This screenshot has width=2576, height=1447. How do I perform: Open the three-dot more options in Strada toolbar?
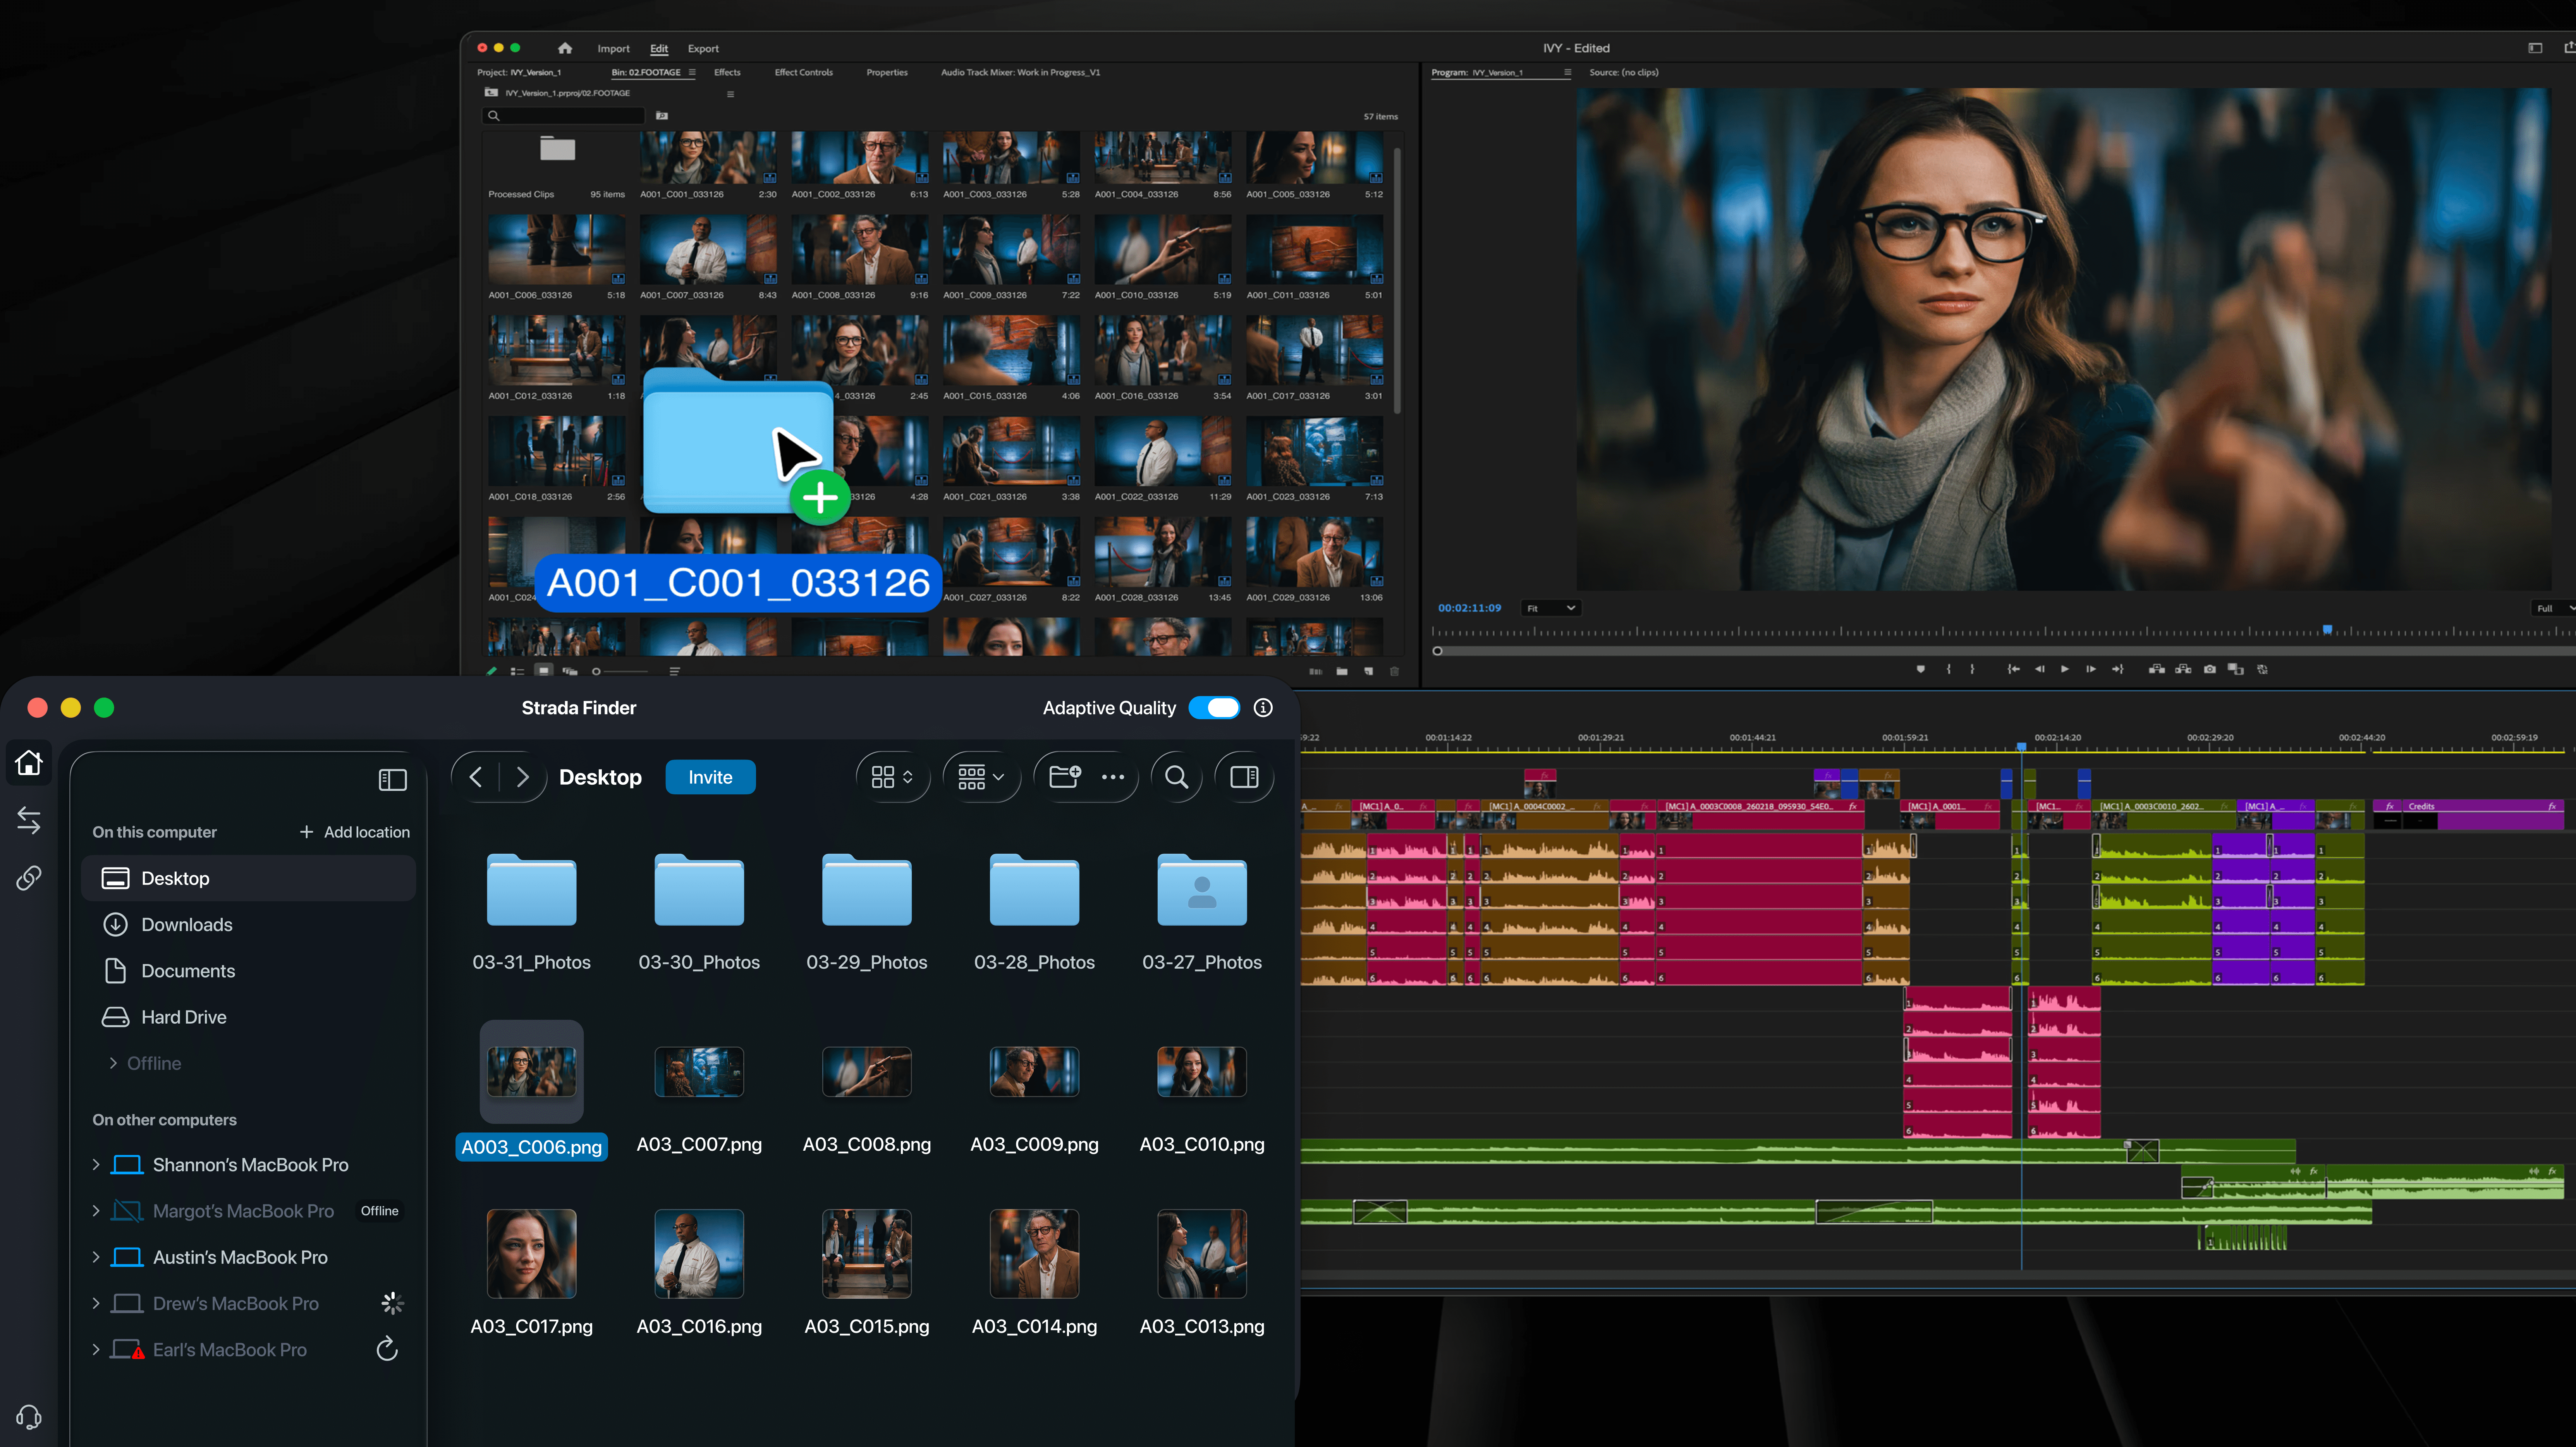click(1113, 777)
